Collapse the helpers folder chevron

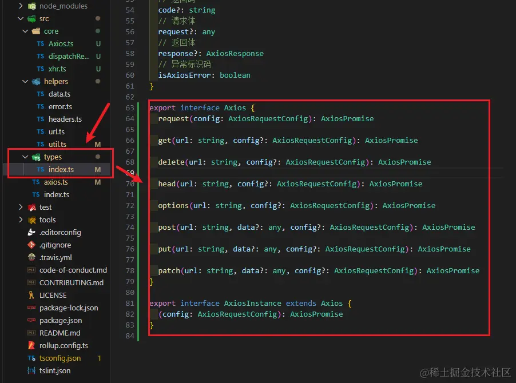coord(25,81)
